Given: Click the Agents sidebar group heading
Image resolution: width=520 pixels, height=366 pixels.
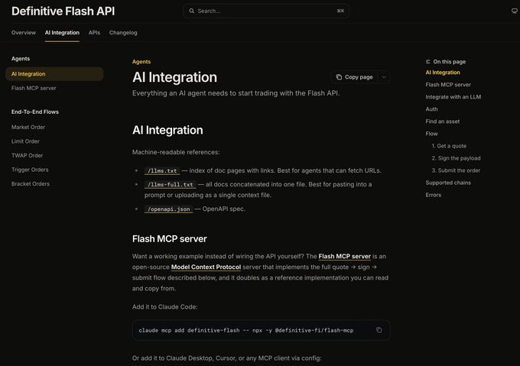Looking at the screenshot, I should (21, 59).
